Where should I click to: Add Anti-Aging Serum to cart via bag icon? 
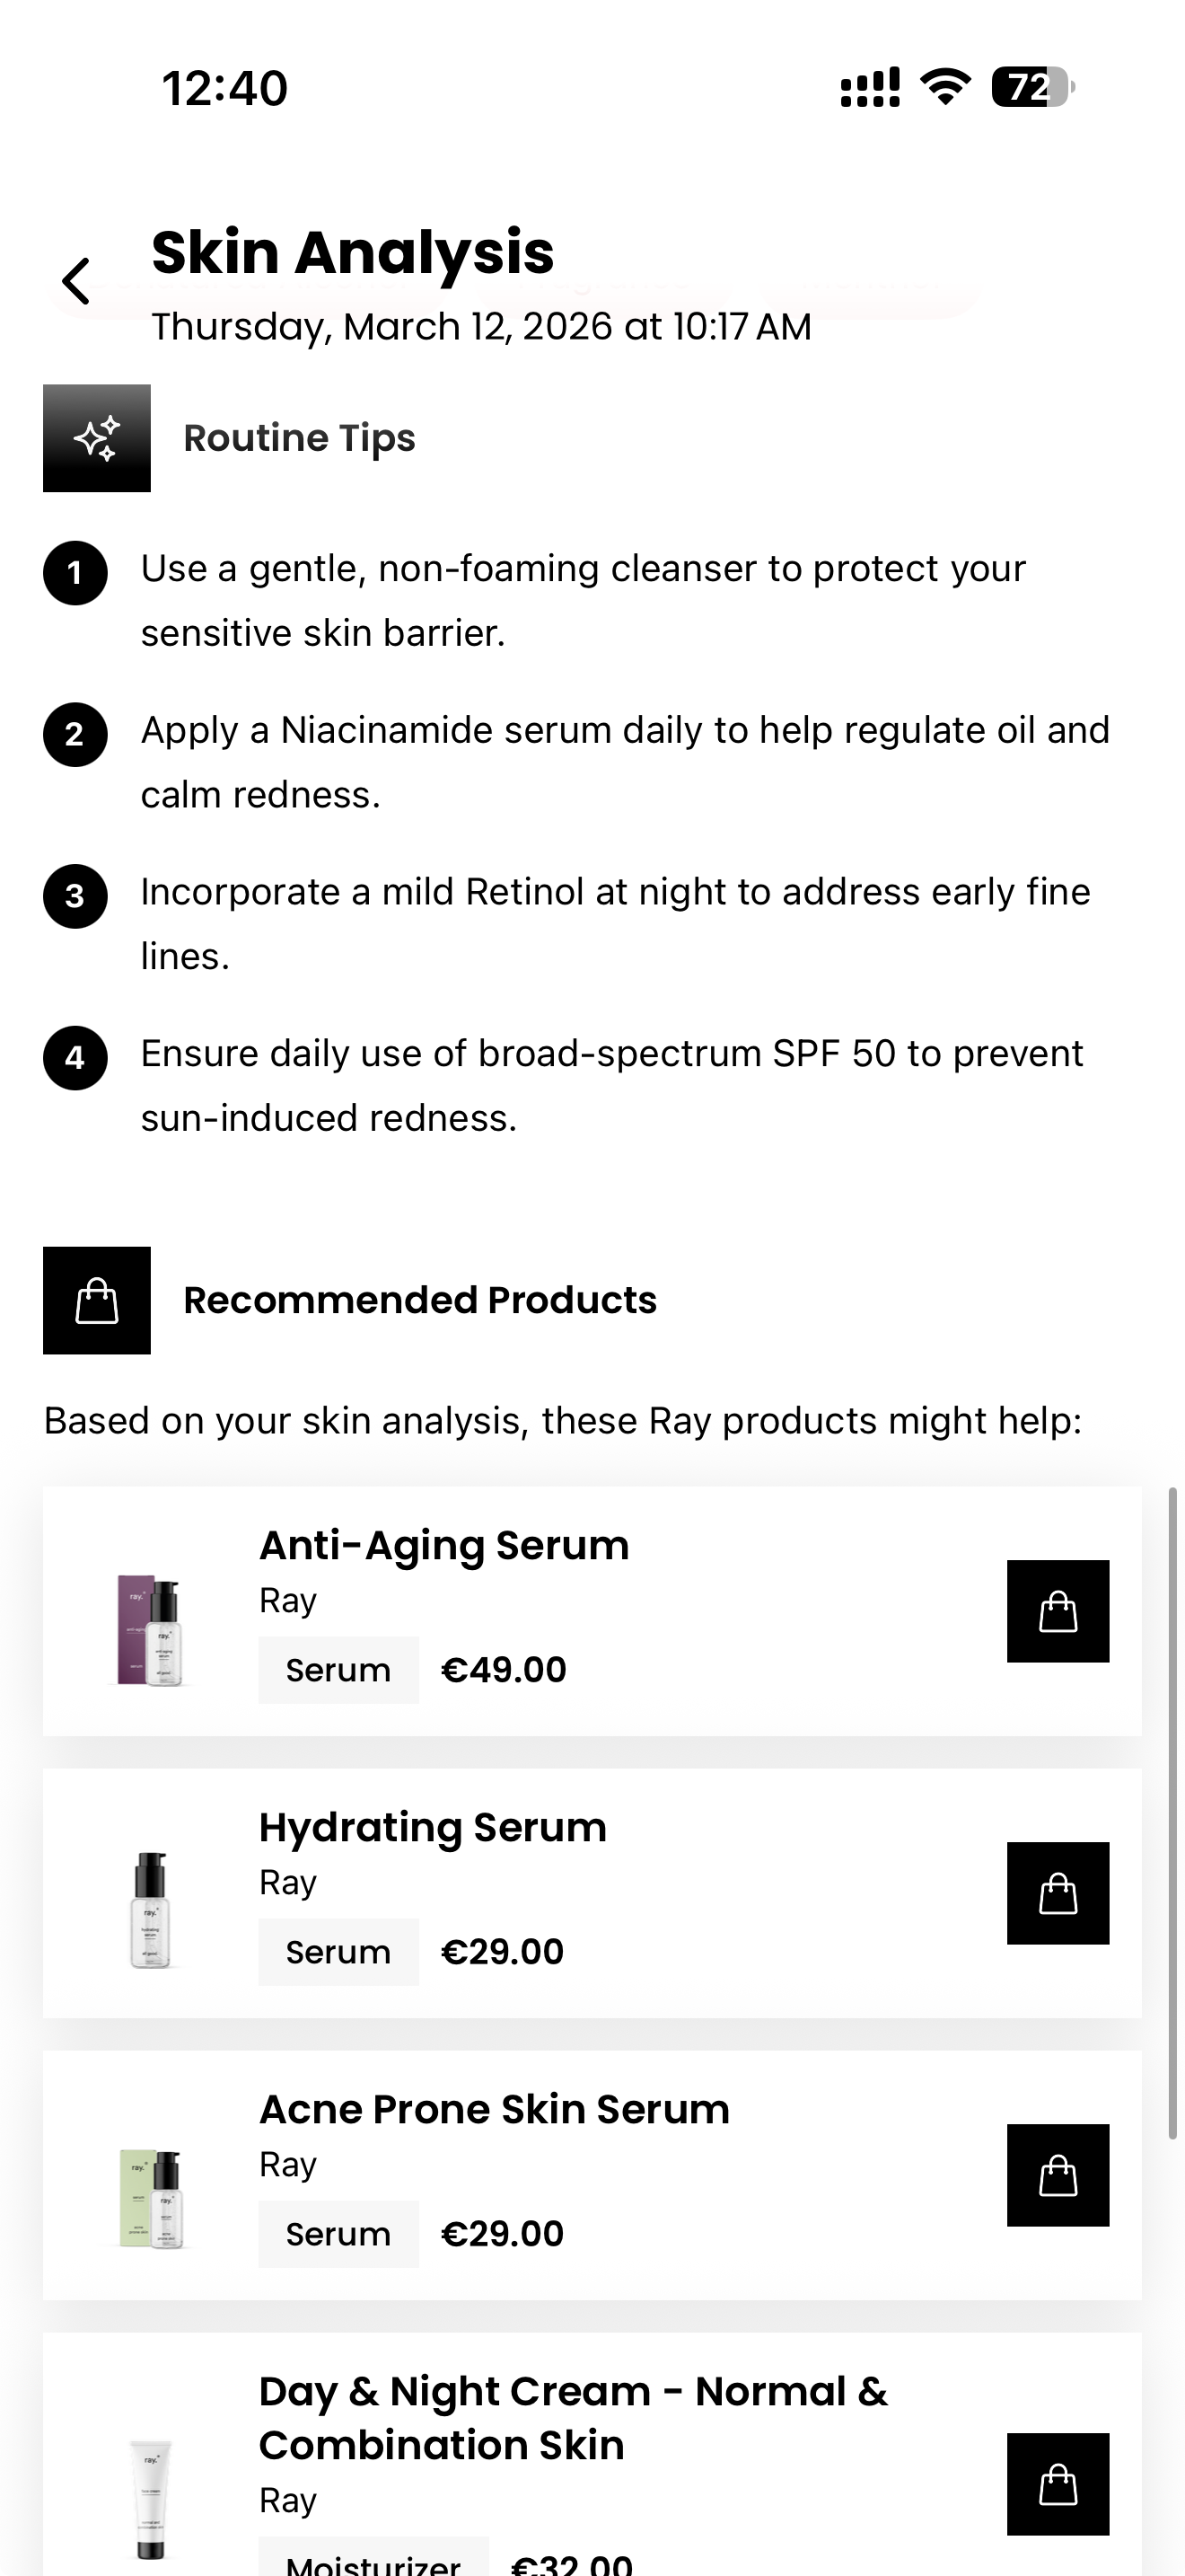pyautogui.click(x=1059, y=1611)
